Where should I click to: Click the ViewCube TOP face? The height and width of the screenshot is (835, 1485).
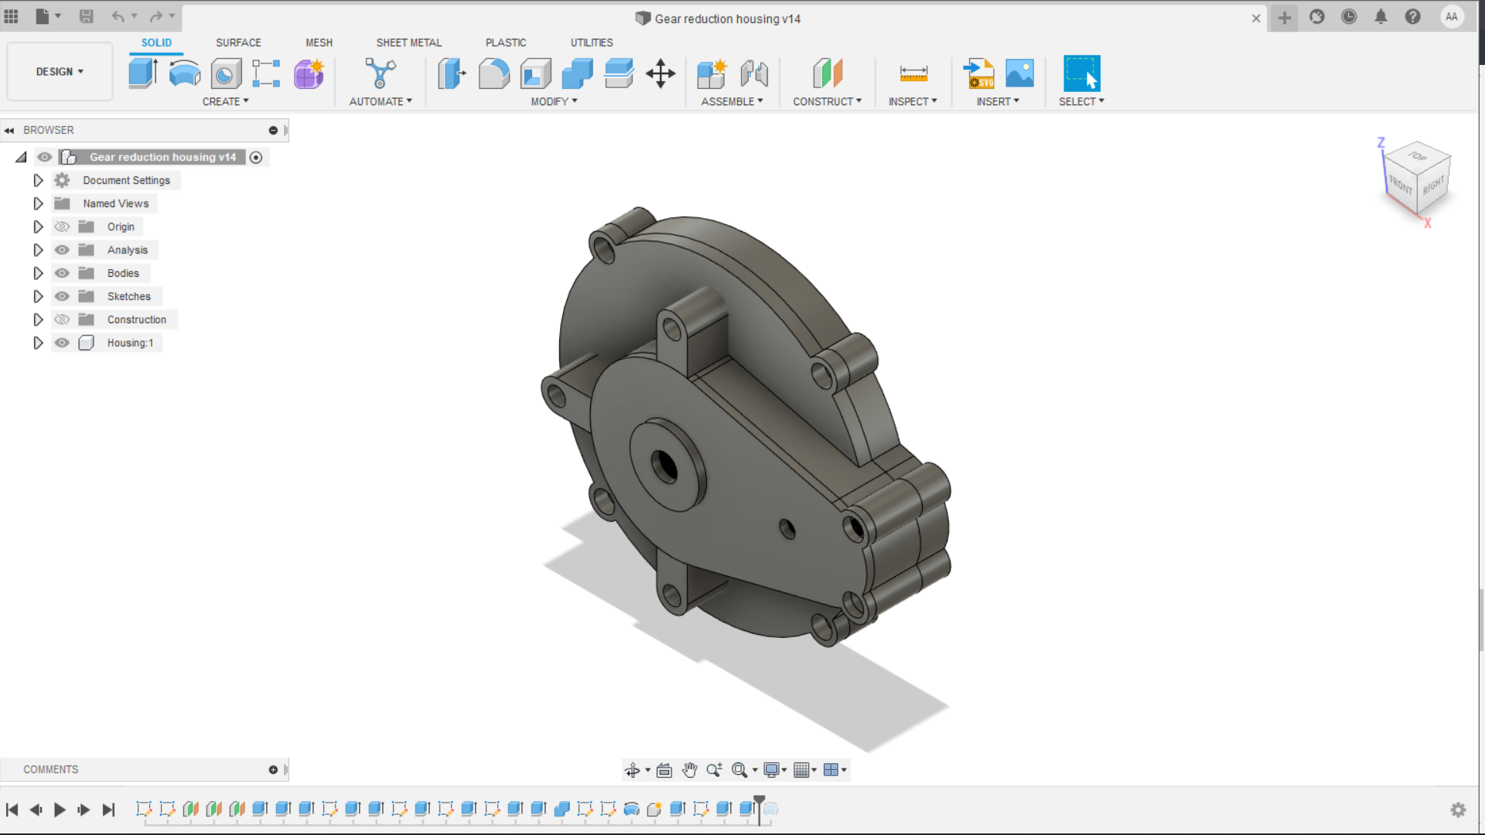[1417, 156]
